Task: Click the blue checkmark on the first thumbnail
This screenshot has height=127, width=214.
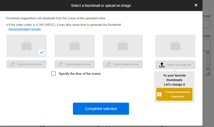Action: click(42, 52)
